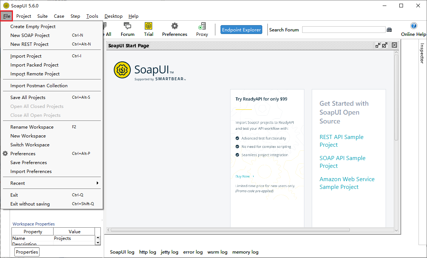Open the File menu

[x=7, y=16]
